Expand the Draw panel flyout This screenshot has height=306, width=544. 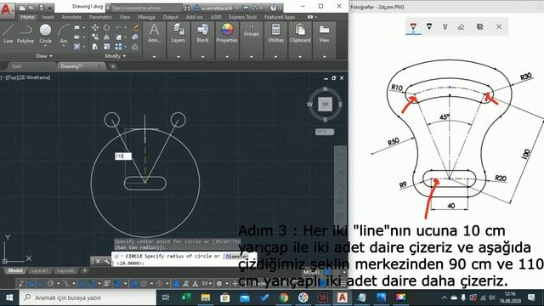[x=44, y=56]
